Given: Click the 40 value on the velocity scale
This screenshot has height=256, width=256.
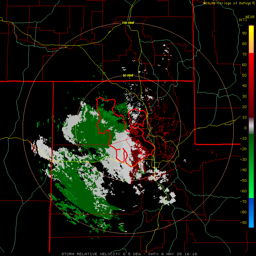Looking at the screenshot, I should (x=244, y=86).
